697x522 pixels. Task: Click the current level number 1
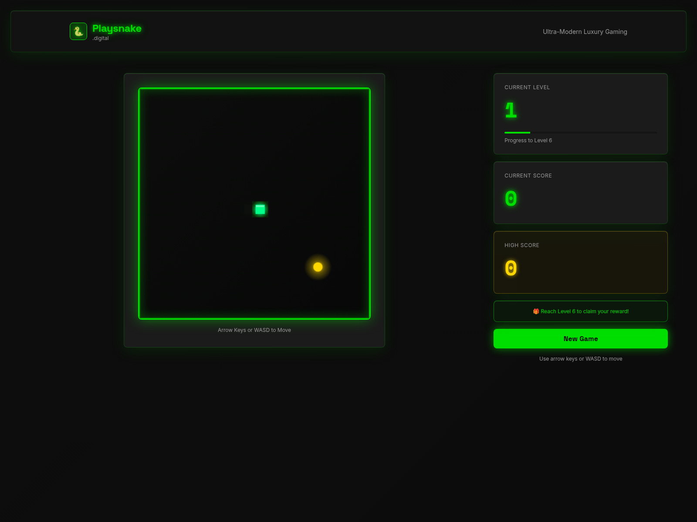(511, 110)
